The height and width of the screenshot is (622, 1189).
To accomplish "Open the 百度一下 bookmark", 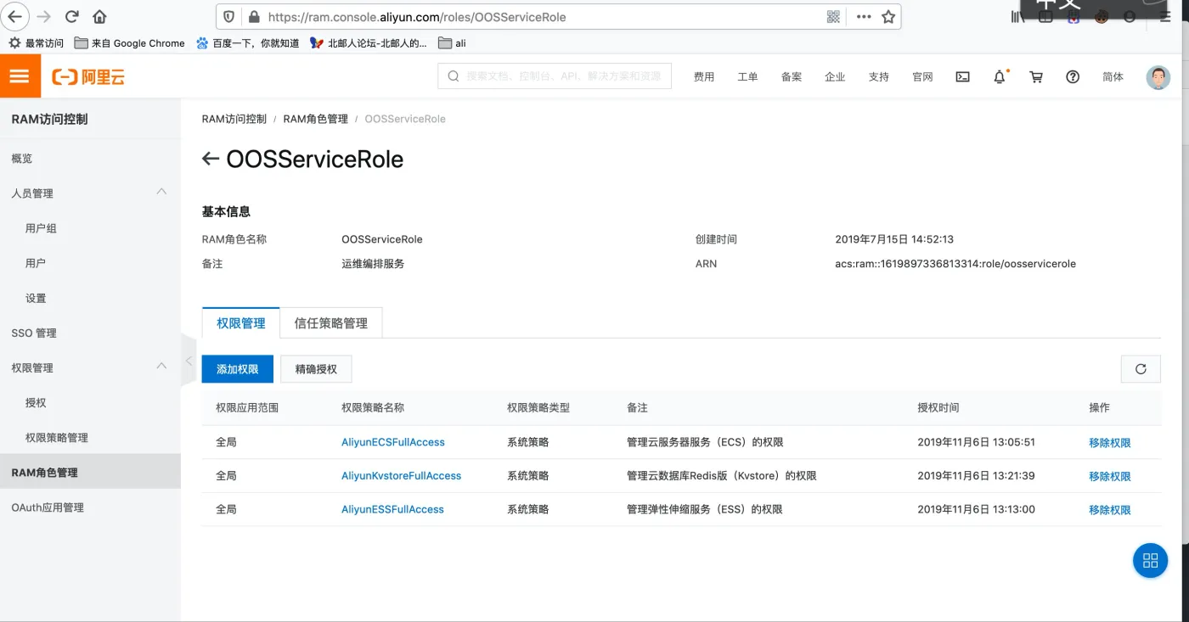I will pyautogui.click(x=248, y=42).
